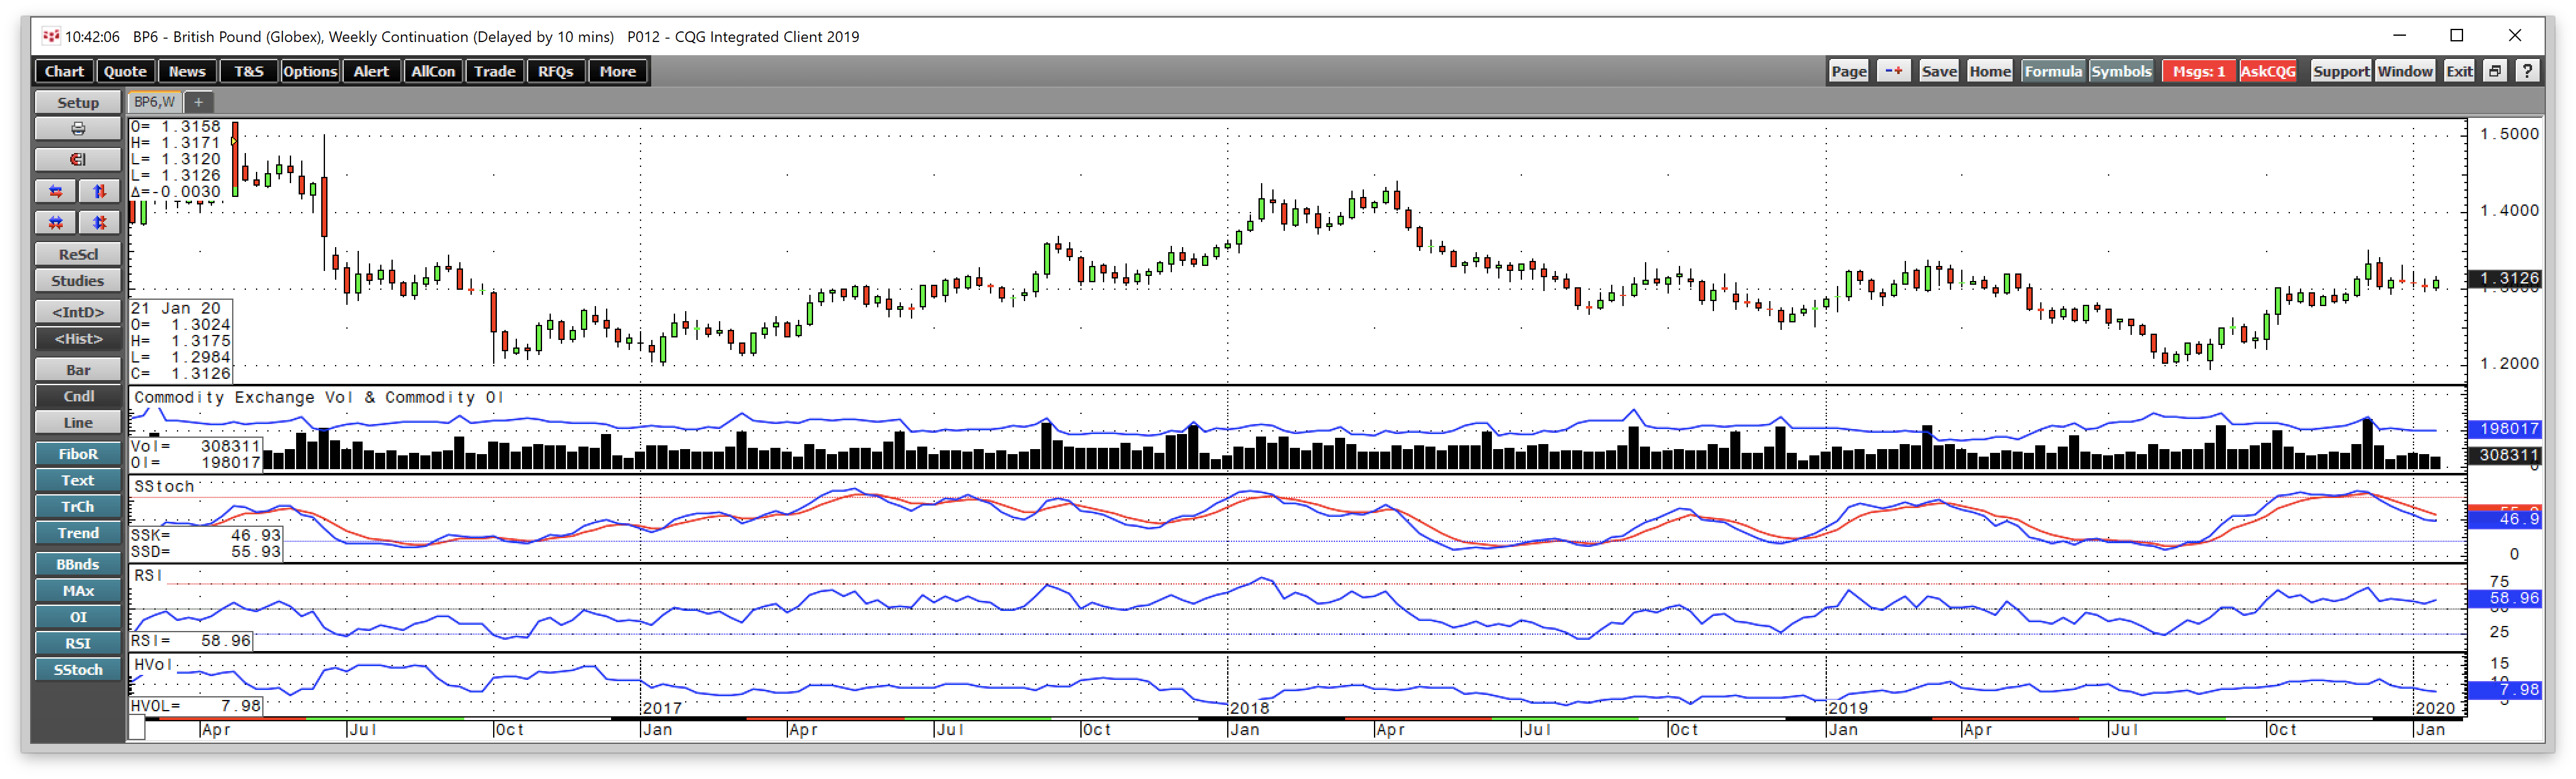Open the News menu

point(186,71)
